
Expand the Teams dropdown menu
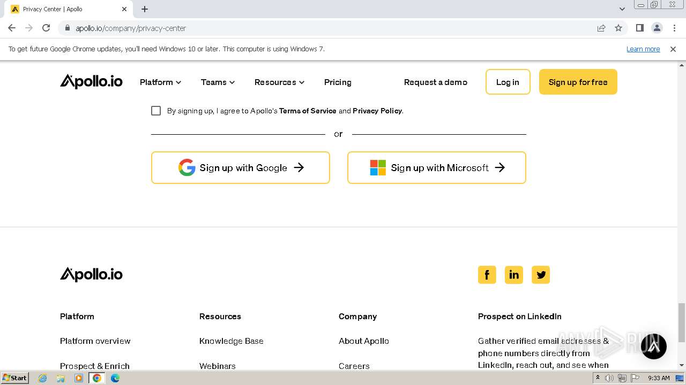click(218, 82)
